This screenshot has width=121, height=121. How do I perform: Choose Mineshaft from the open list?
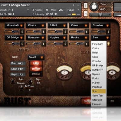pos(99,44)
